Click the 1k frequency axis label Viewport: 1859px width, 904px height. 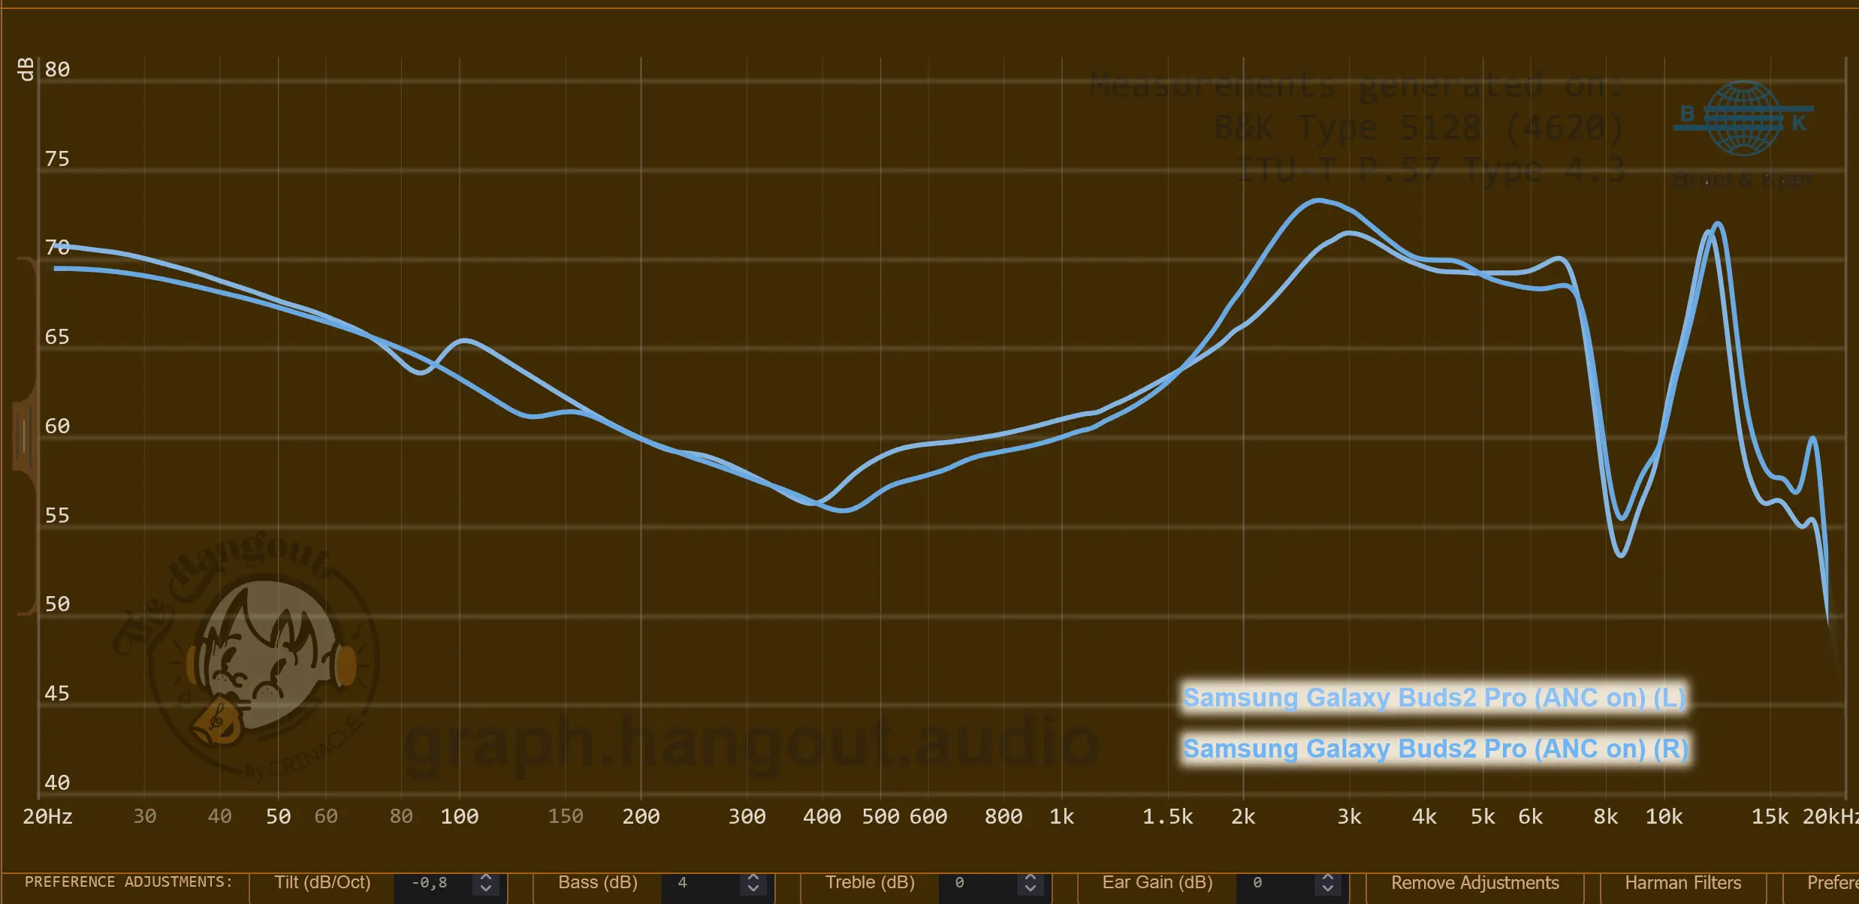click(x=1061, y=817)
